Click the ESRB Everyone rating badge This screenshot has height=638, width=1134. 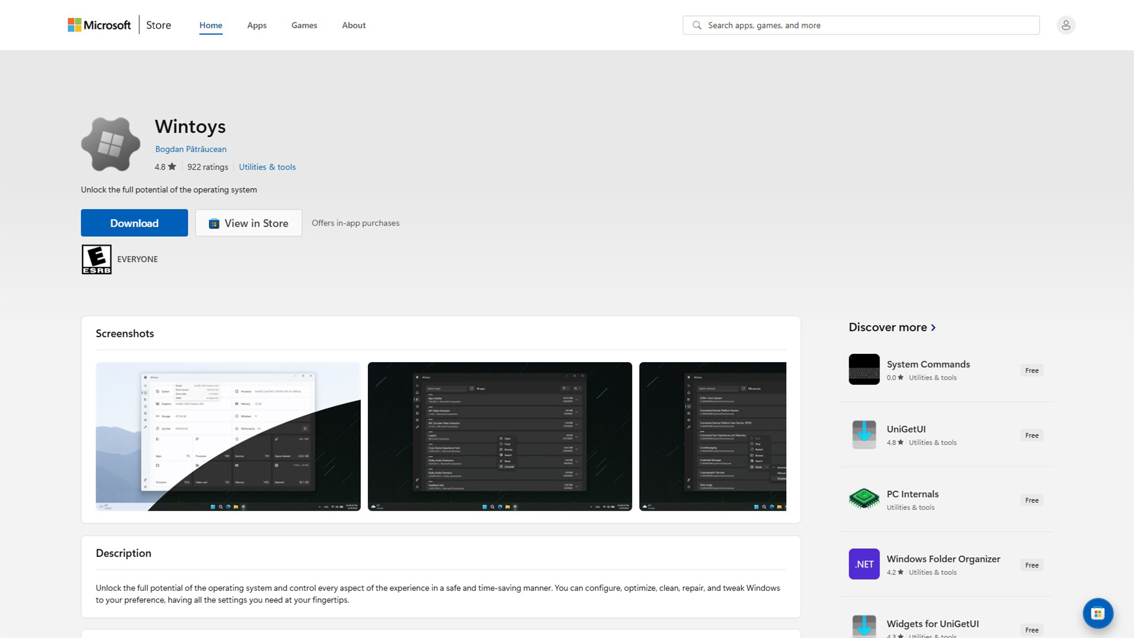pyautogui.click(x=96, y=259)
